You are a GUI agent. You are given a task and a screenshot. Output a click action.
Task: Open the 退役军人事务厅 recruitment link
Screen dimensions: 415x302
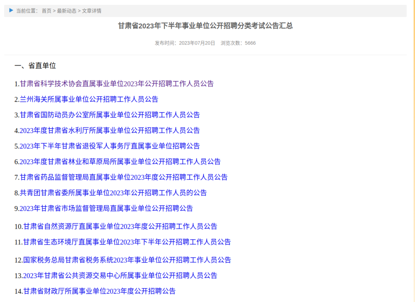(x=110, y=146)
